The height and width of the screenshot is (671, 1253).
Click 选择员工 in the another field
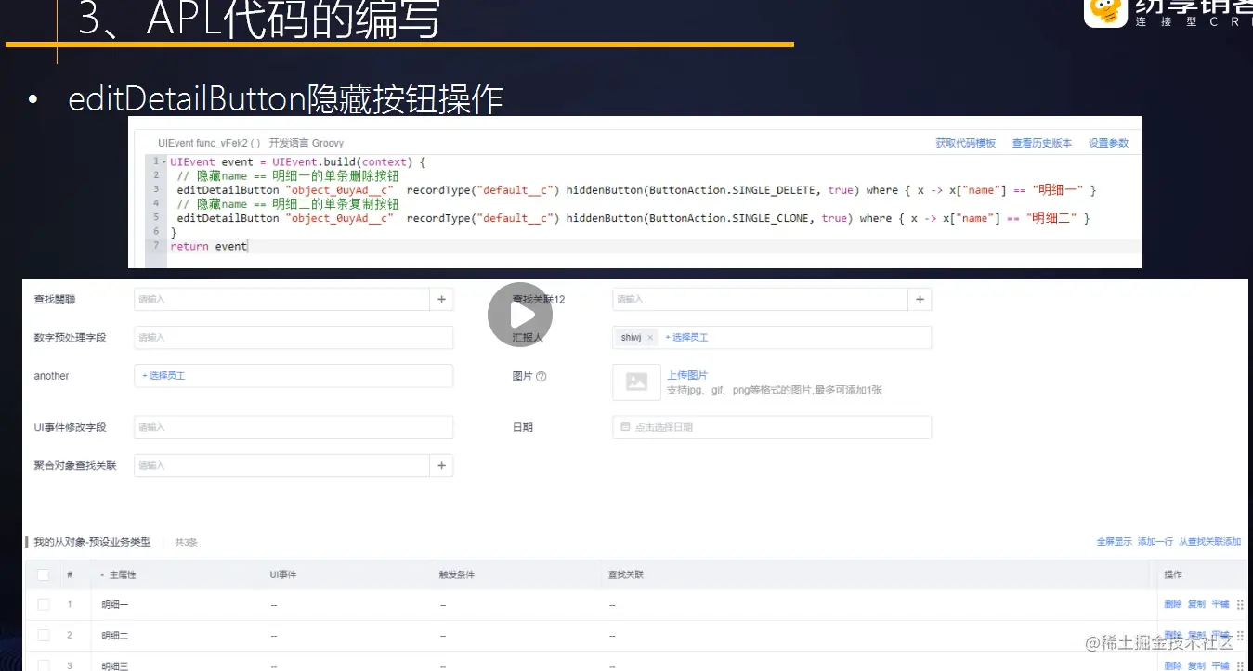click(x=163, y=376)
